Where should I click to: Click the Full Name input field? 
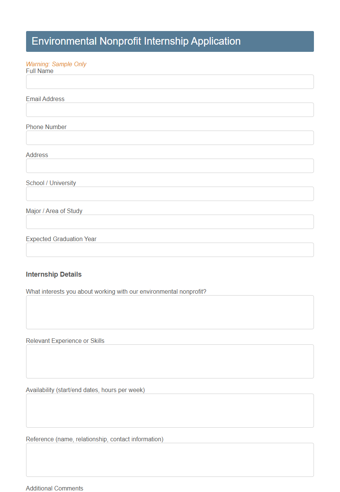170,82
